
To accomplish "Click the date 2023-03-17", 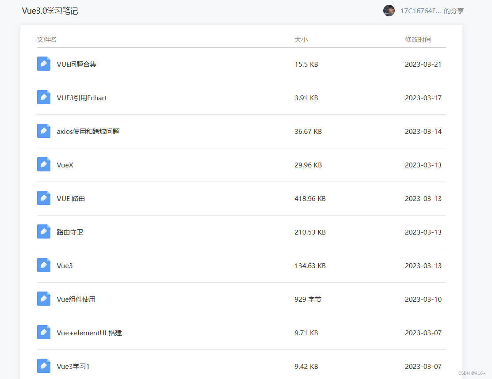I will pos(423,98).
